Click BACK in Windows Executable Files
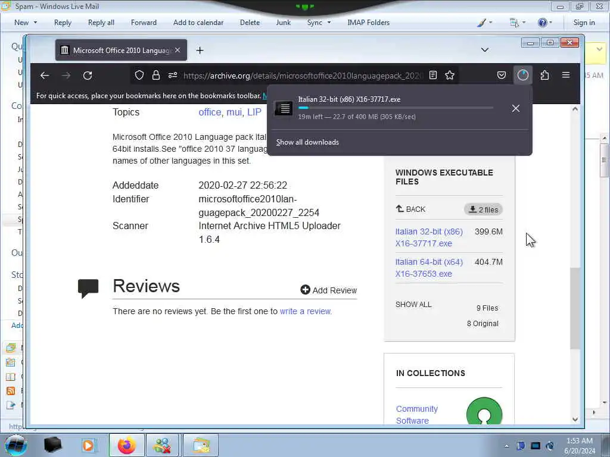 [x=410, y=209]
